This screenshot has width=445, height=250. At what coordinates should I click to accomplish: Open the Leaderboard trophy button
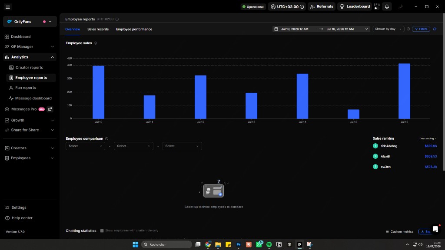tap(355, 7)
